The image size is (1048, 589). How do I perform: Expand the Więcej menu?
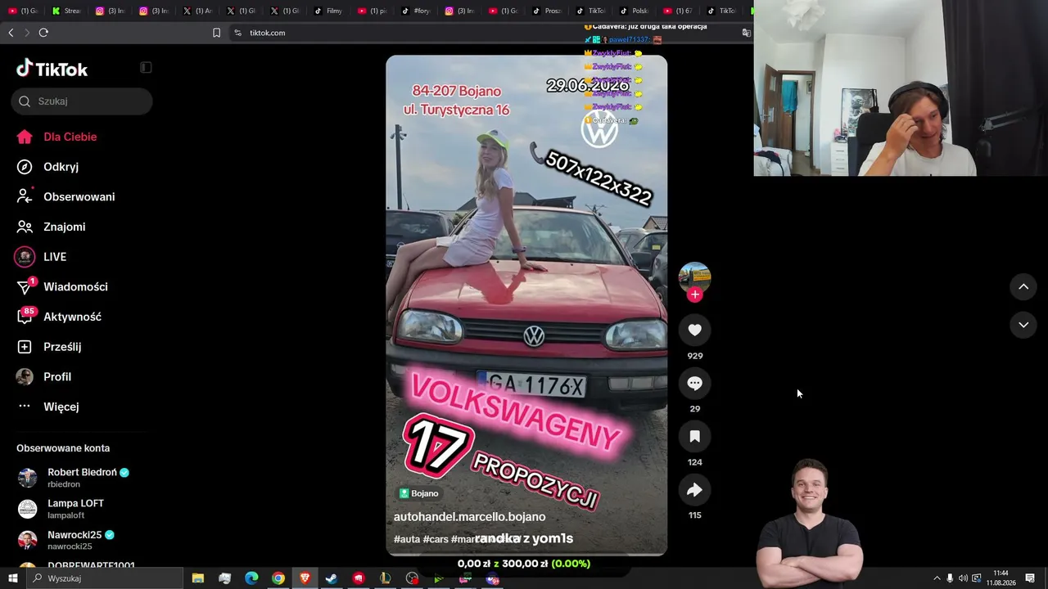tap(47, 407)
